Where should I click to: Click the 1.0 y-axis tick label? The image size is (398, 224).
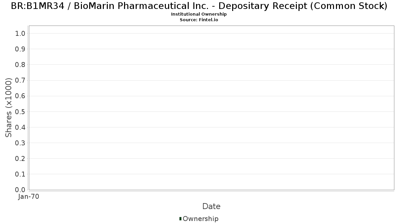pyautogui.click(x=20, y=33)
